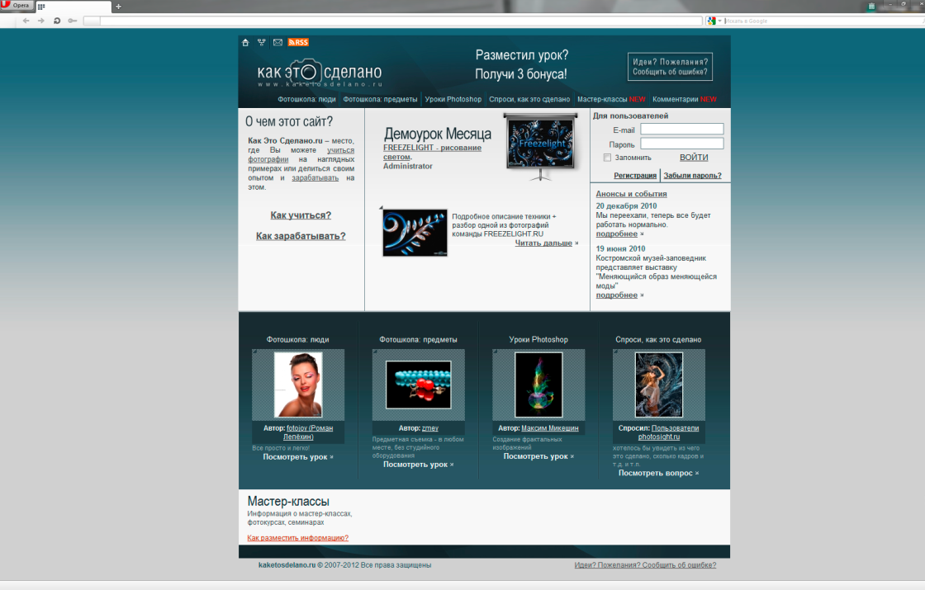
Task: Click the Как зарабатывать? link
Action: (x=301, y=236)
